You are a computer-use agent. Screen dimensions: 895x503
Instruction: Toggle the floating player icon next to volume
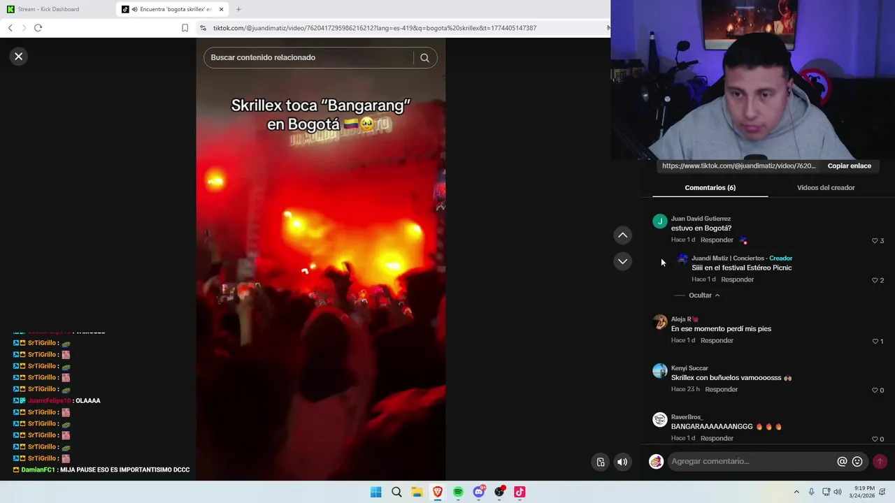coord(601,462)
